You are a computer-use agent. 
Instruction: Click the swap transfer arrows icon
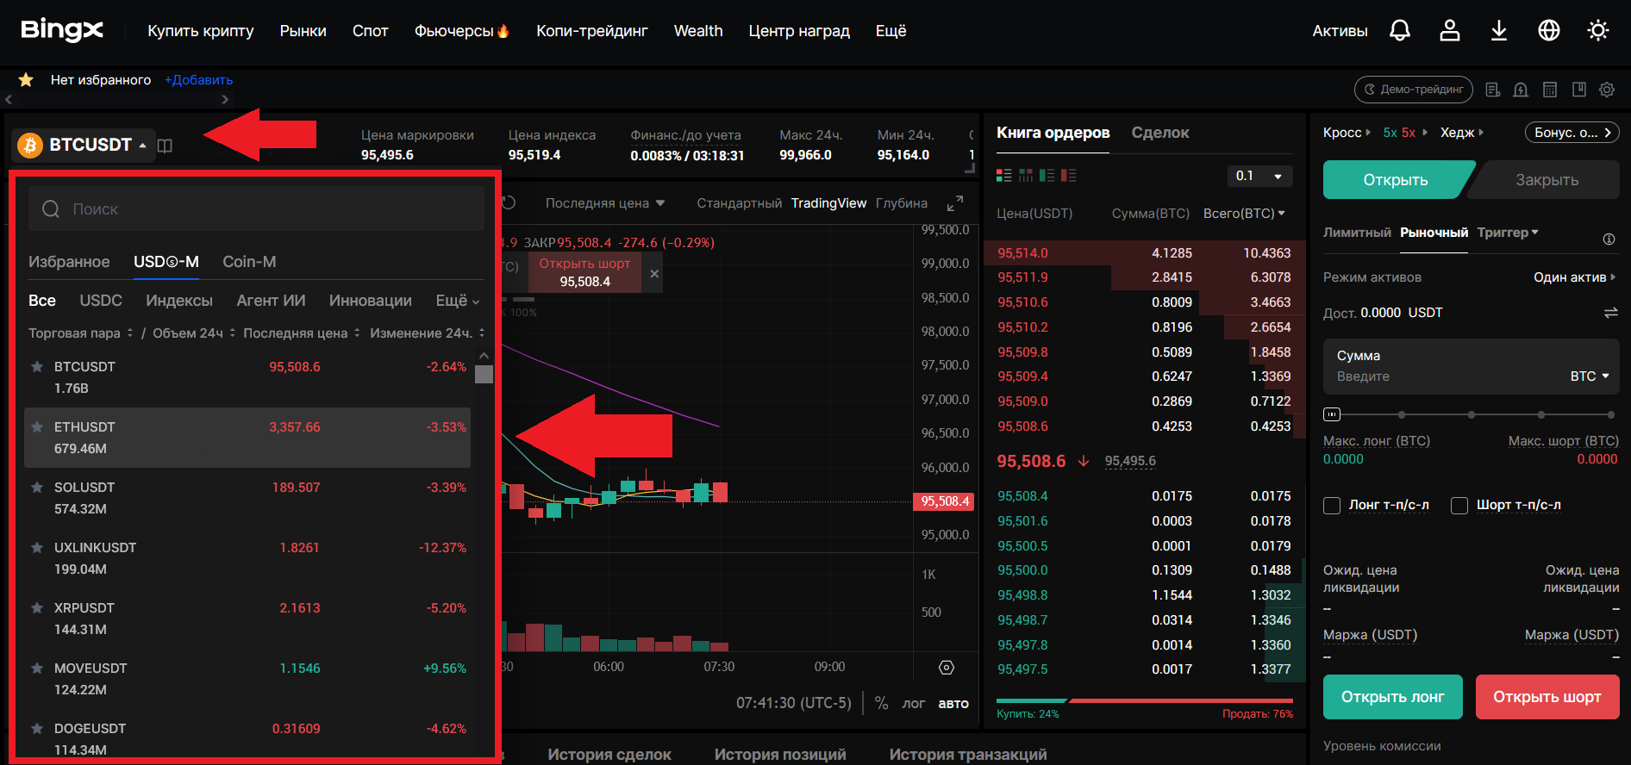[x=1610, y=313]
